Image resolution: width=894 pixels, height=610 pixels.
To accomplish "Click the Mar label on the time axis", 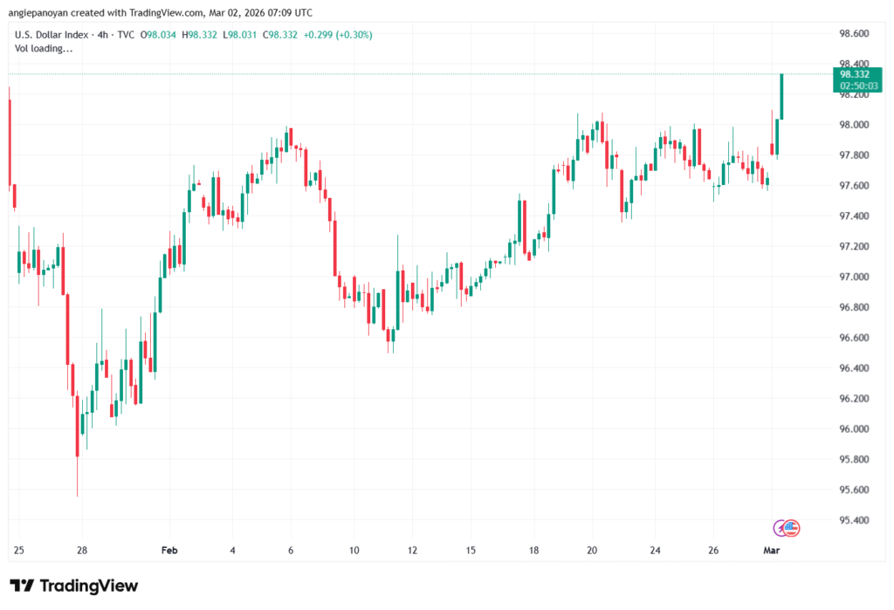I will pyautogui.click(x=772, y=551).
